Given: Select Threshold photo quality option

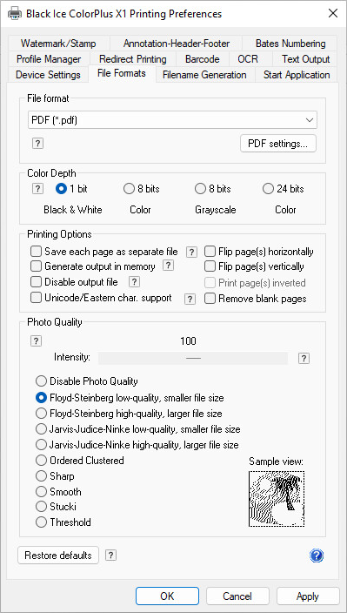Looking at the screenshot, I should [41, 522].
